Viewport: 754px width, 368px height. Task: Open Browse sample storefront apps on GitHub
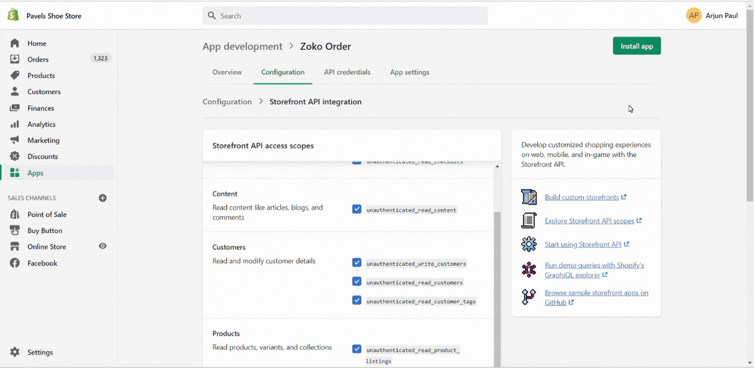click(596, 297)
